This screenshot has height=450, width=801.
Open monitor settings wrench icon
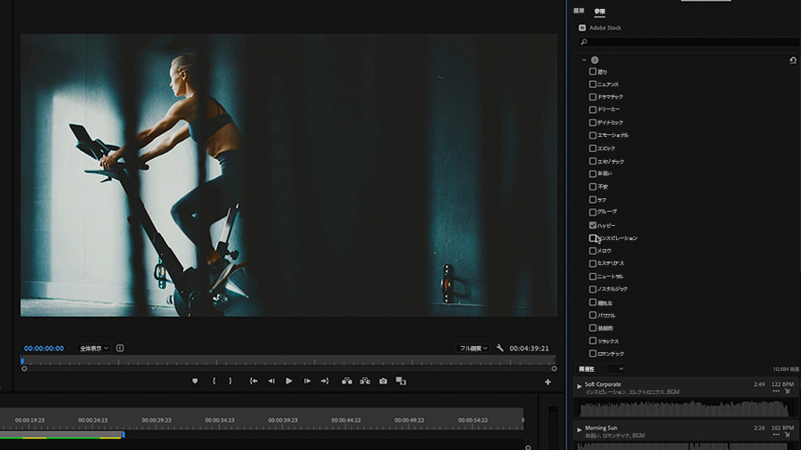point(499,348)
